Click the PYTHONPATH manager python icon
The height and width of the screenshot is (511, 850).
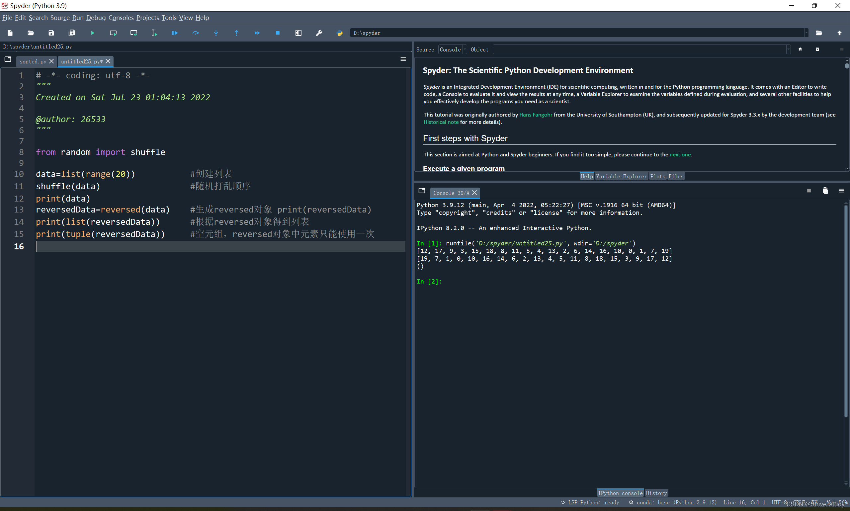point(339,33)
